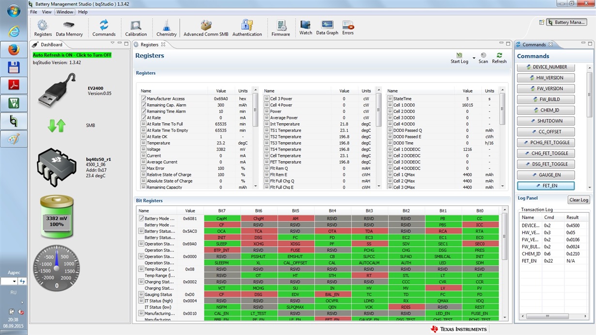The width and height of the screenshot is (596, 335).
Task: Open the Start Log dropdown arrow
Action: [x=474, y=58]
